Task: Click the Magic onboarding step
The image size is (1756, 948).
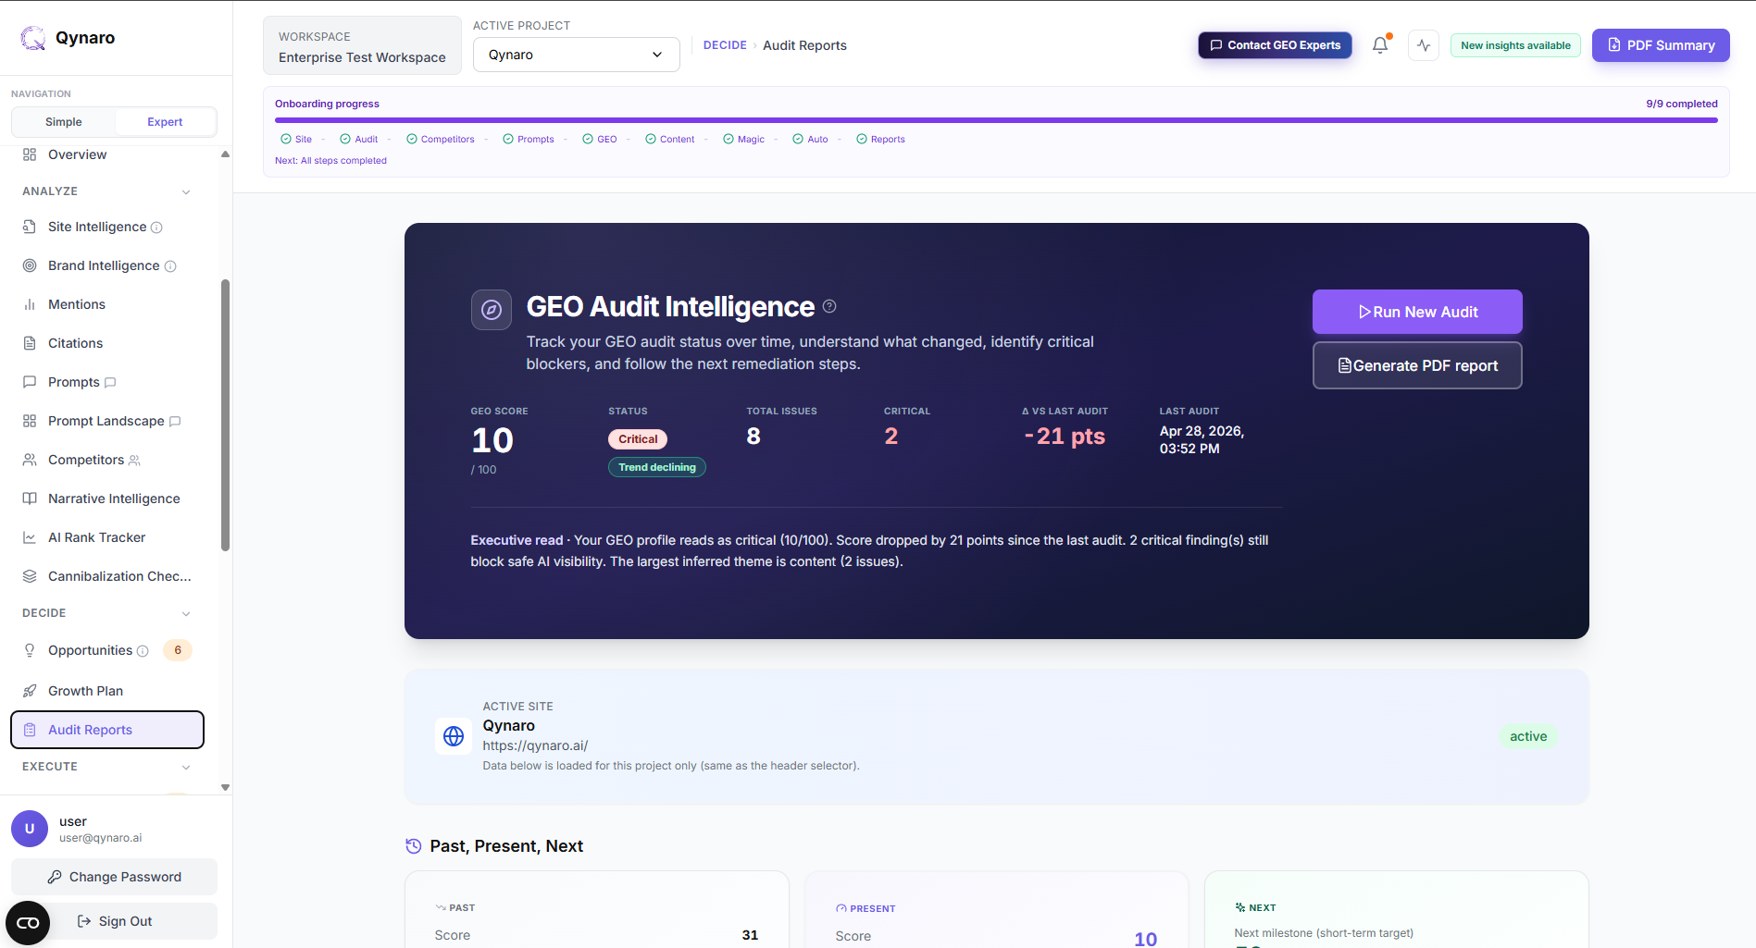Action: pyautogui.click(x=744, y=140)
